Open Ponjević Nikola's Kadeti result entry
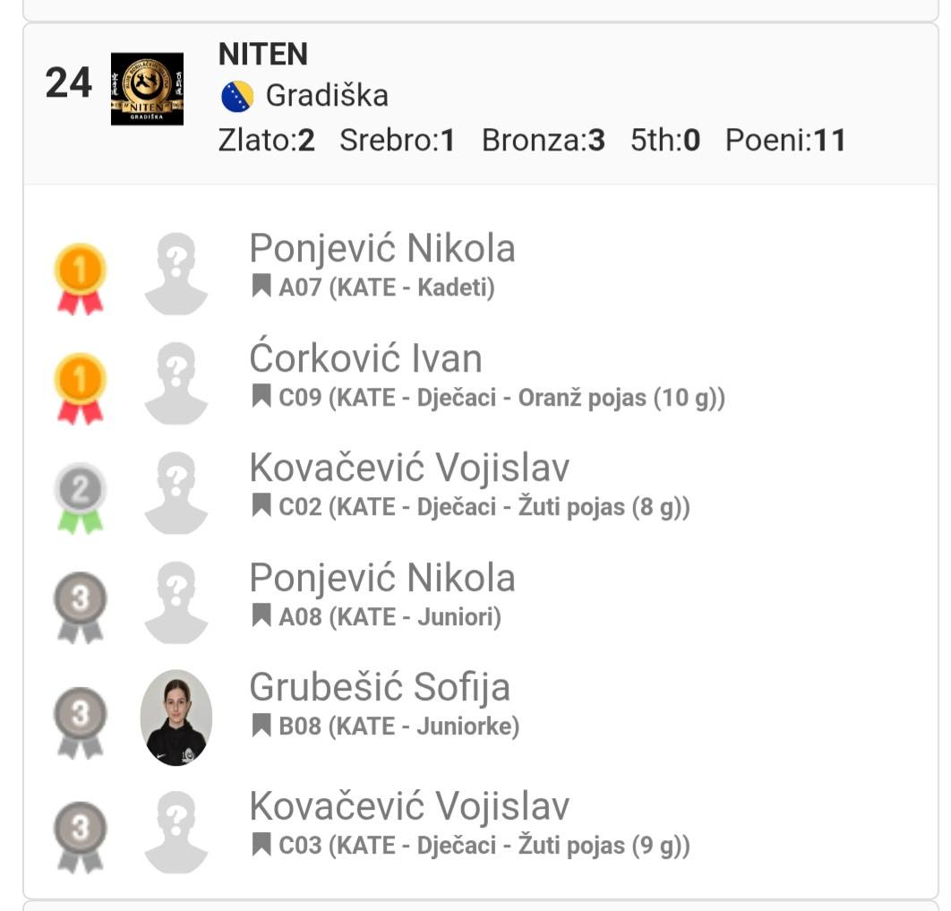This screenshot has width=951, height=911. coord(382,248)
